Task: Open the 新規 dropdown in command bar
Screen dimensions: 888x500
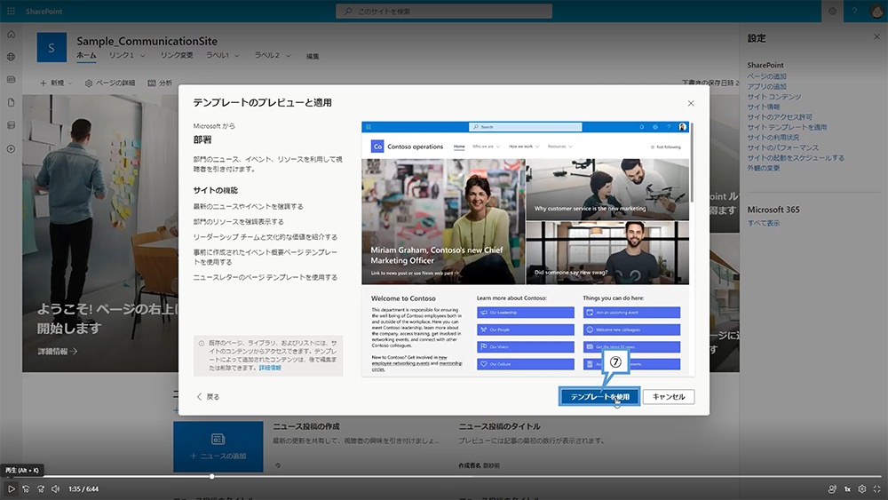Action: click(x=56, y=83)
